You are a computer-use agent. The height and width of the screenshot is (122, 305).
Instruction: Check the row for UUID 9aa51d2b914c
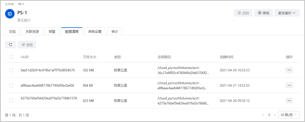coord(11,70)
